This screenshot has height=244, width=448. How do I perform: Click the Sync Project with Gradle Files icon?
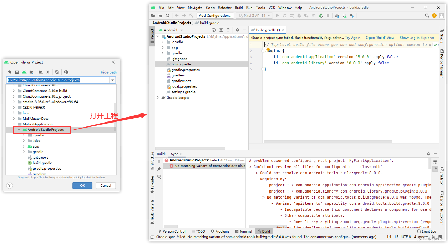pos(337,15)
